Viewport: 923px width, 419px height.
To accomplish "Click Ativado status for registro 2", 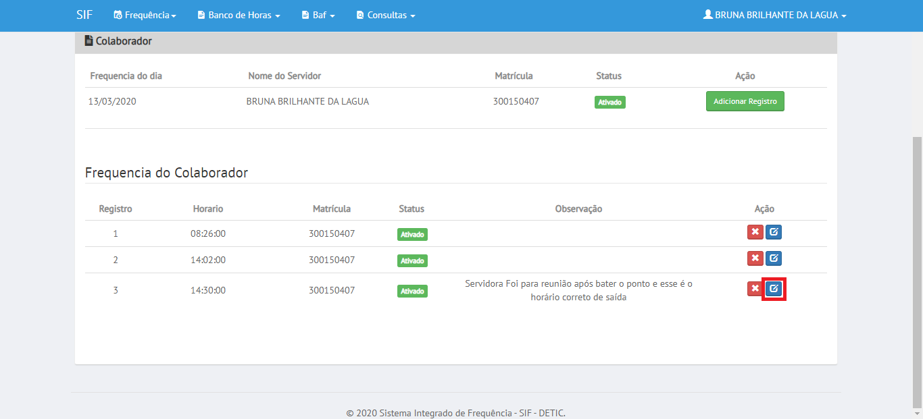I will 412,260.
